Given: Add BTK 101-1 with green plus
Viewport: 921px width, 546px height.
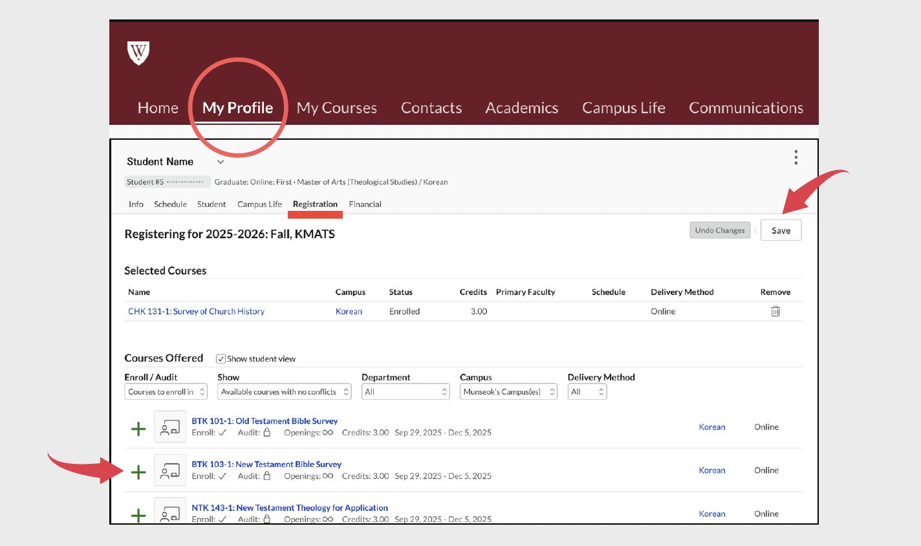Looking at the screenshot, I should point(138,429).
